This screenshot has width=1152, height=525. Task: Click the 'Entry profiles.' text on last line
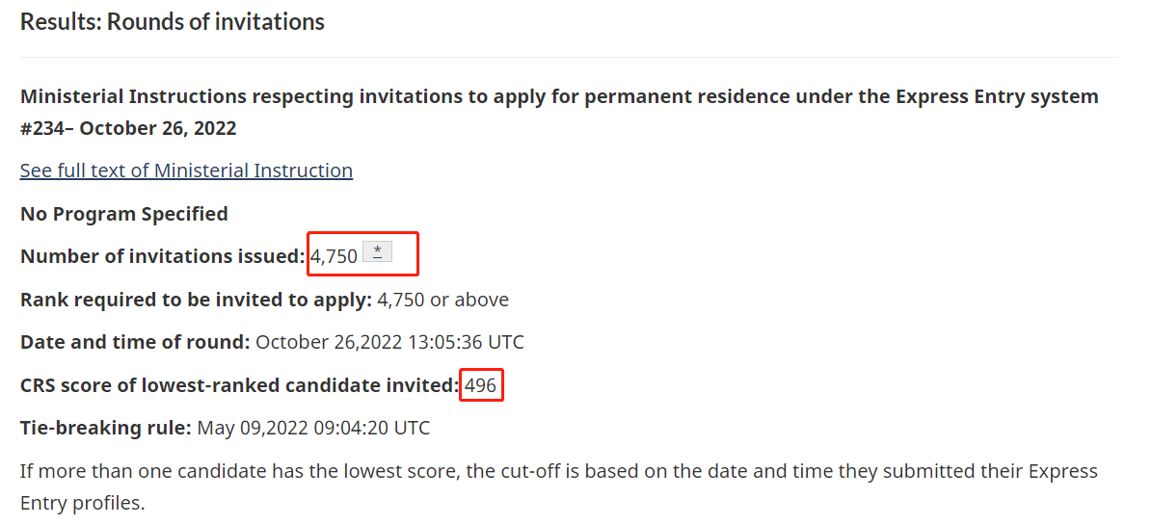point(83,503)
